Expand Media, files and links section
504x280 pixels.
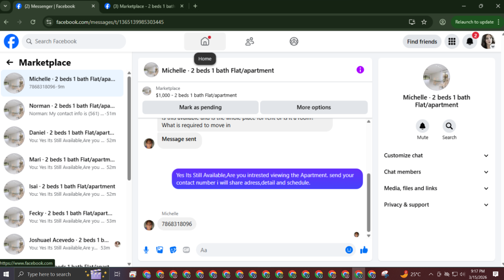(436, 188)
